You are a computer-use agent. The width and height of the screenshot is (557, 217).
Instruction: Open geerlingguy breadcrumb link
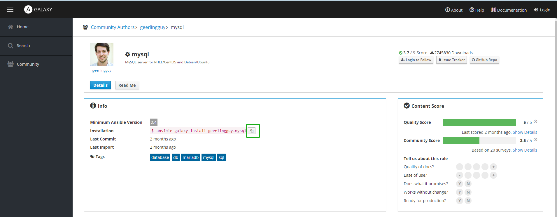pyautogui.click(x=153, y=27)
